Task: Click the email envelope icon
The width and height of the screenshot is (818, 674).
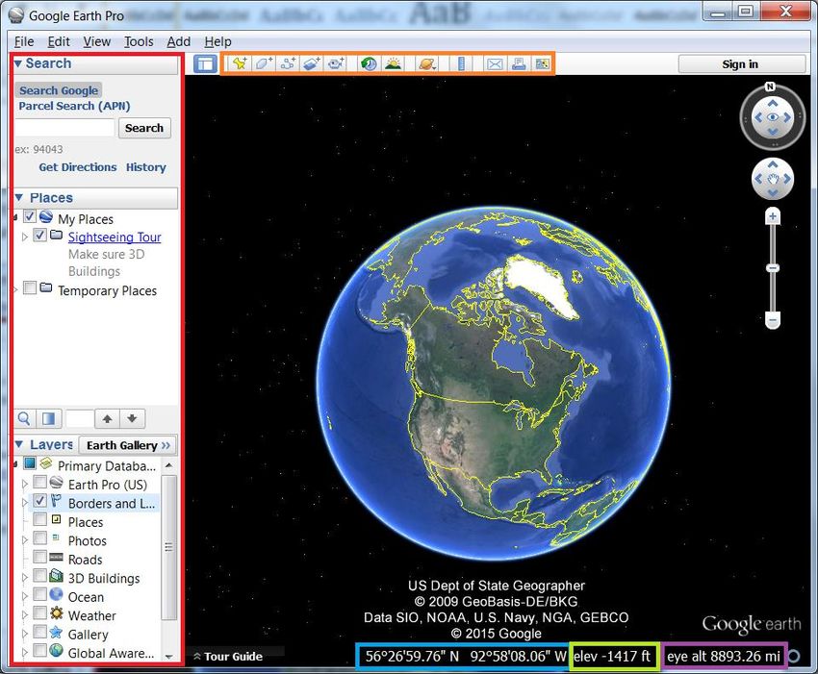Action: pyautogui.click(x=495, y=63)
